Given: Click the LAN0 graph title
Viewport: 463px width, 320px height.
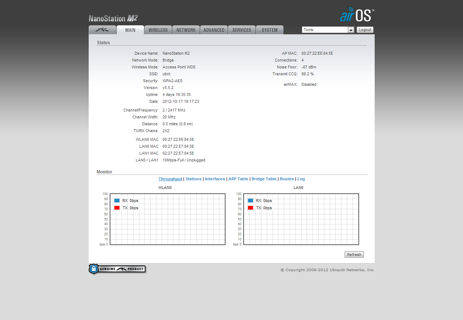Looking at the screenshot, I should click(x=298, y=188).
